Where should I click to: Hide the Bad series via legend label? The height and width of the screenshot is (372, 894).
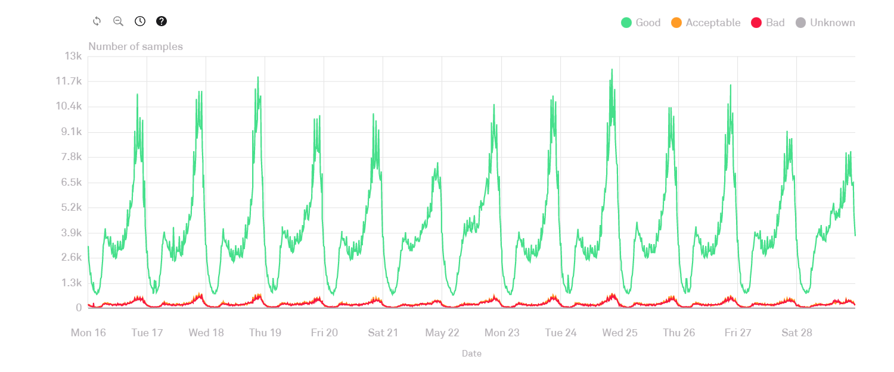point(775,23)
